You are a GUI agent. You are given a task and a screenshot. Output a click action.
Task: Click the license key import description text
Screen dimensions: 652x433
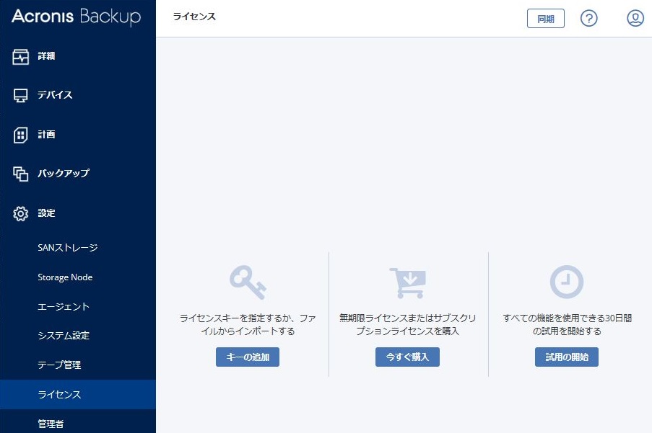(248, 324)
